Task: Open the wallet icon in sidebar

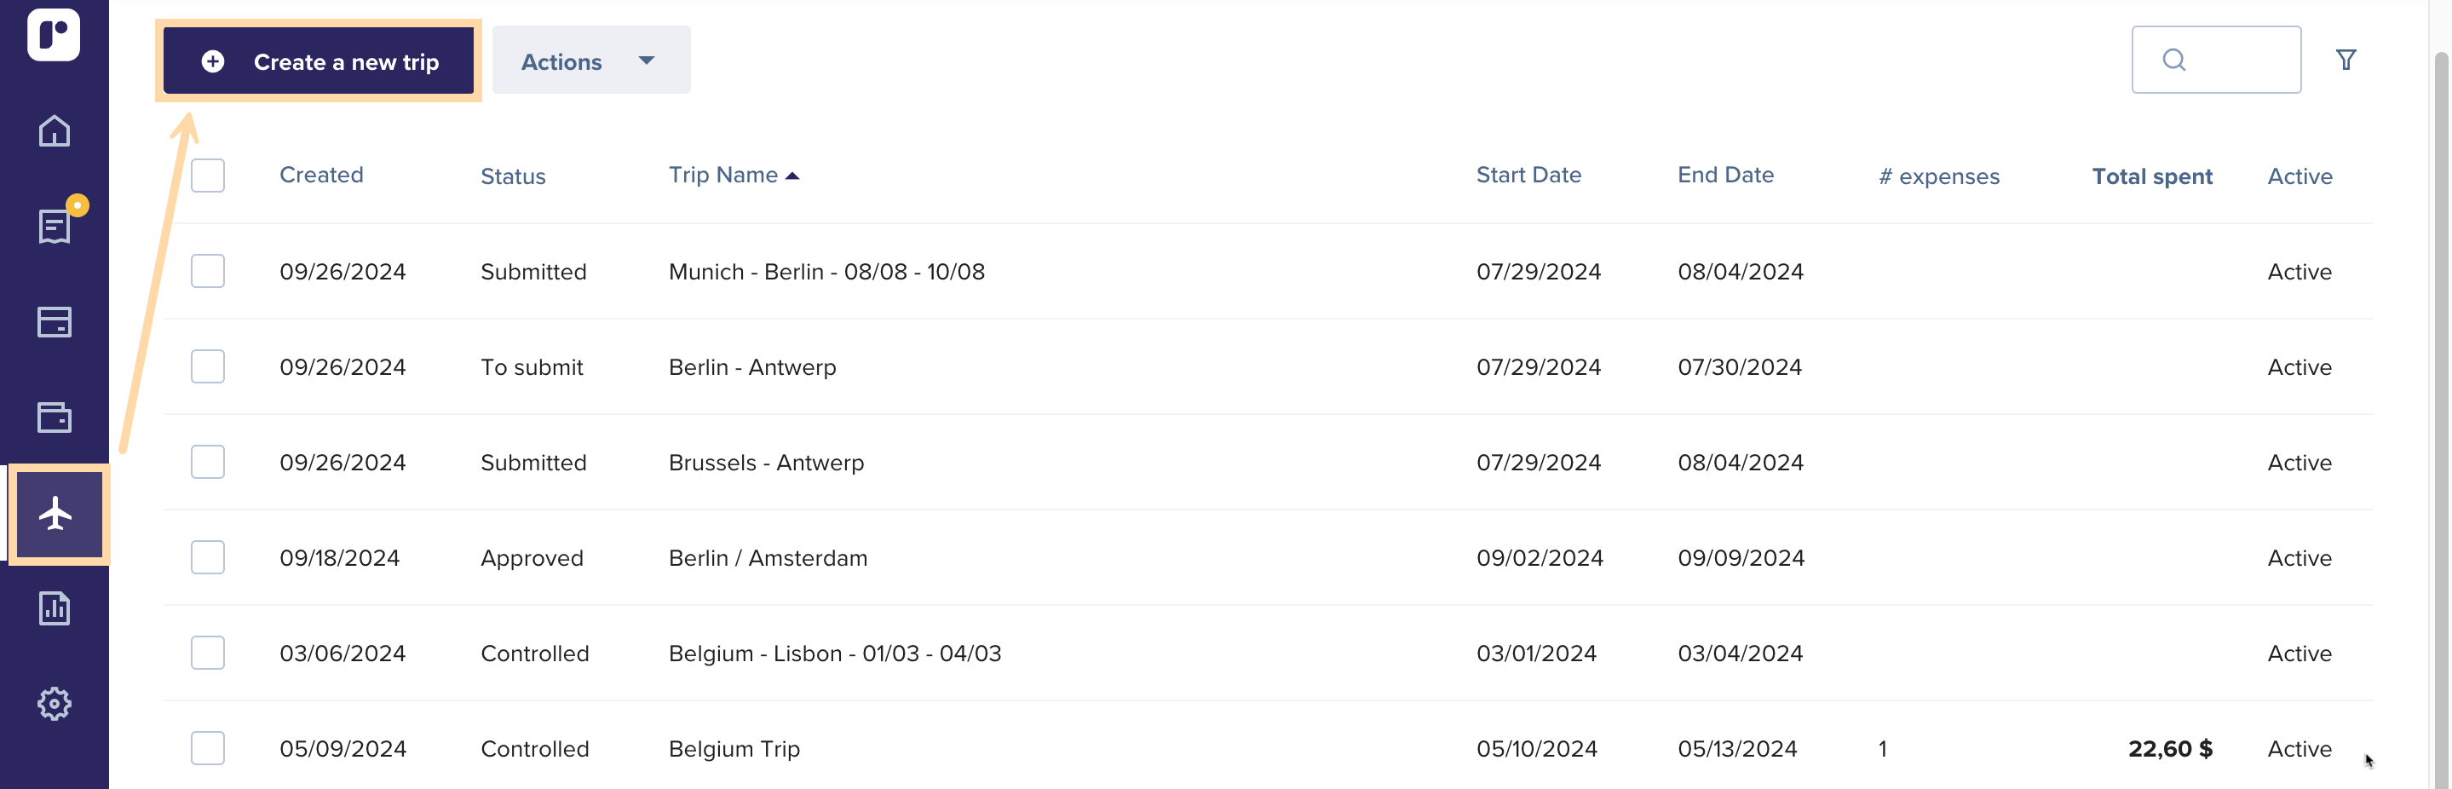Action: (55, 417)
